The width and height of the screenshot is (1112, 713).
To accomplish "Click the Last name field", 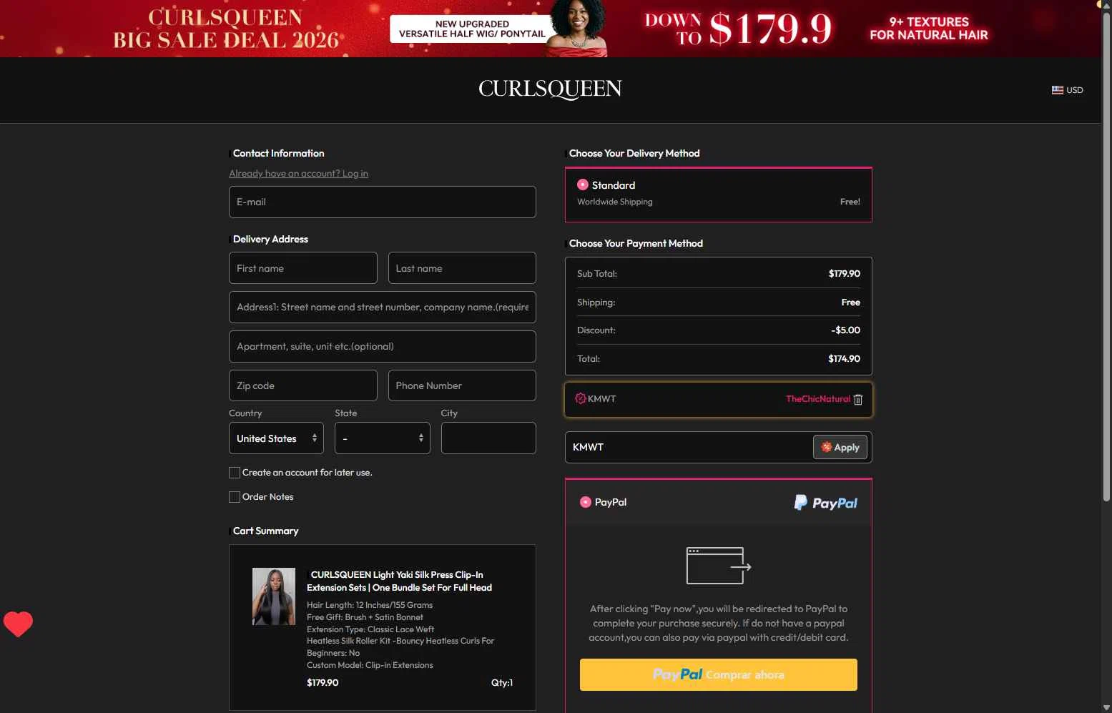I will click(x=462, y=268).
